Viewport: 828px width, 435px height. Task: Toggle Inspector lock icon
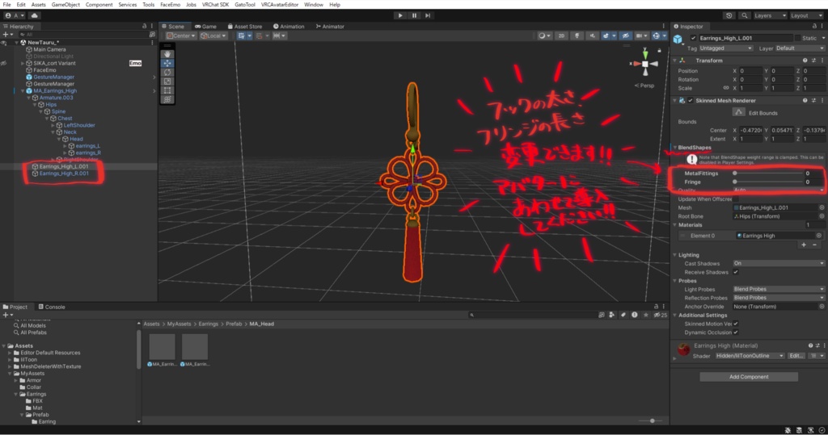[814, 27]
